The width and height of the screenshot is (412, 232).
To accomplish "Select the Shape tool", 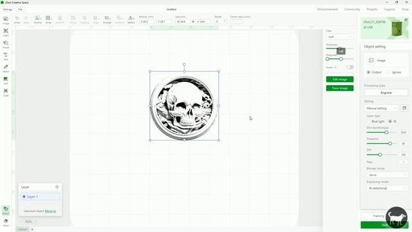I will pyautogui.click(x=6, y=44).
